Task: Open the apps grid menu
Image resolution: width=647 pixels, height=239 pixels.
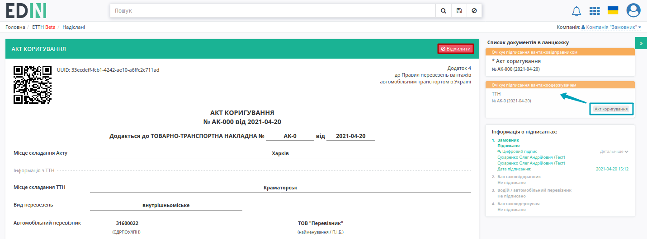Action: pos(595,11)
